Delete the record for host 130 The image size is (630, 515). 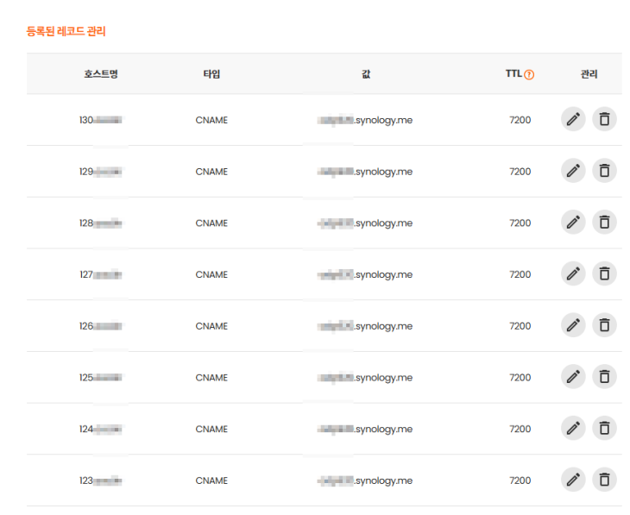[604, 119]
